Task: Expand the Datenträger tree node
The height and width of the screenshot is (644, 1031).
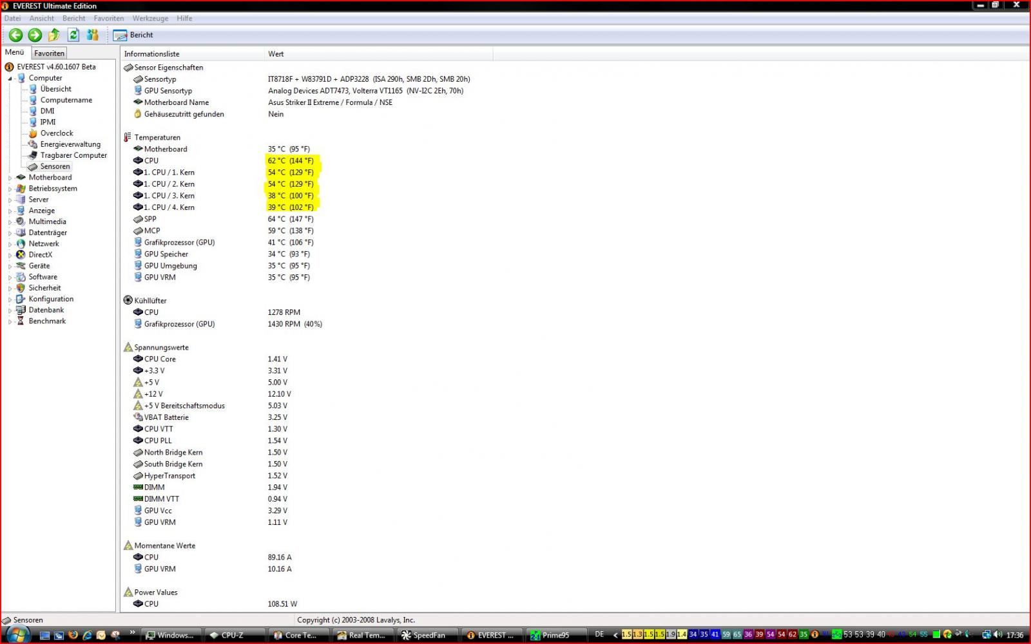Action: click(10, 232)
